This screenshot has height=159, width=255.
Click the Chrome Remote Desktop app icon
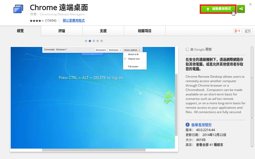tap(18, 9)
